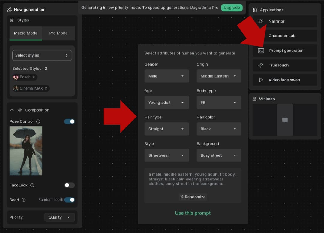Screen dimensions: 324x233
Task: Open the Character Lab application
Action: [x=285, y=35]
